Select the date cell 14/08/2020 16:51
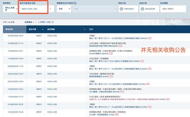Image resolution: width=190 pixels, height=117 pixels. (15, 51)
